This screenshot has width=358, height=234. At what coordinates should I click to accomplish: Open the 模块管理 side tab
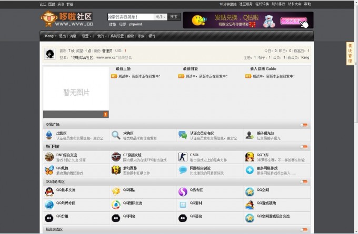tap(350, 54)
